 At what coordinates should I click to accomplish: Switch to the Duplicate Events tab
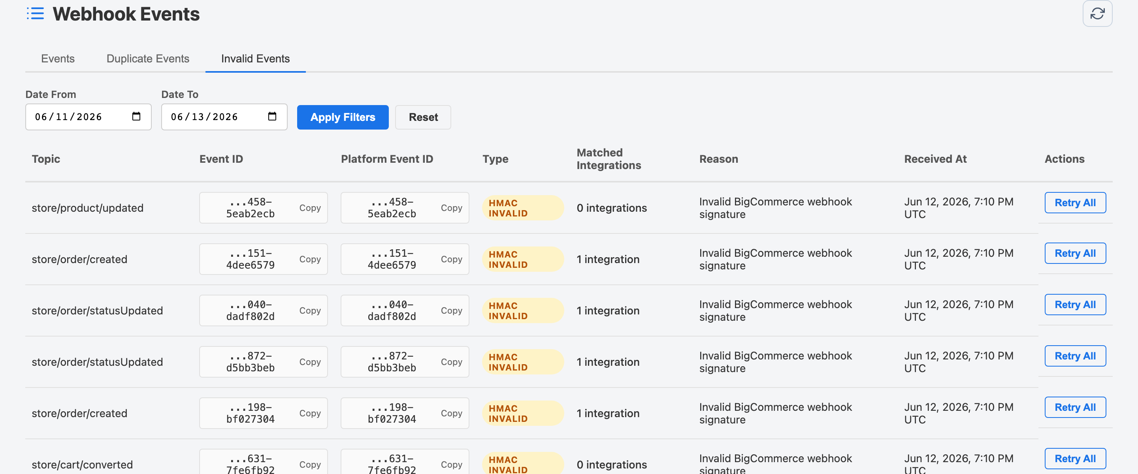pyautogui.click(x=148, y=59)
